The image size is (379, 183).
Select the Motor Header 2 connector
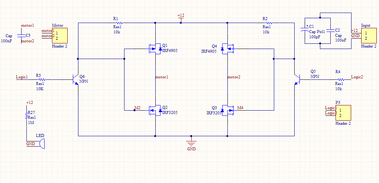point(60,36)
